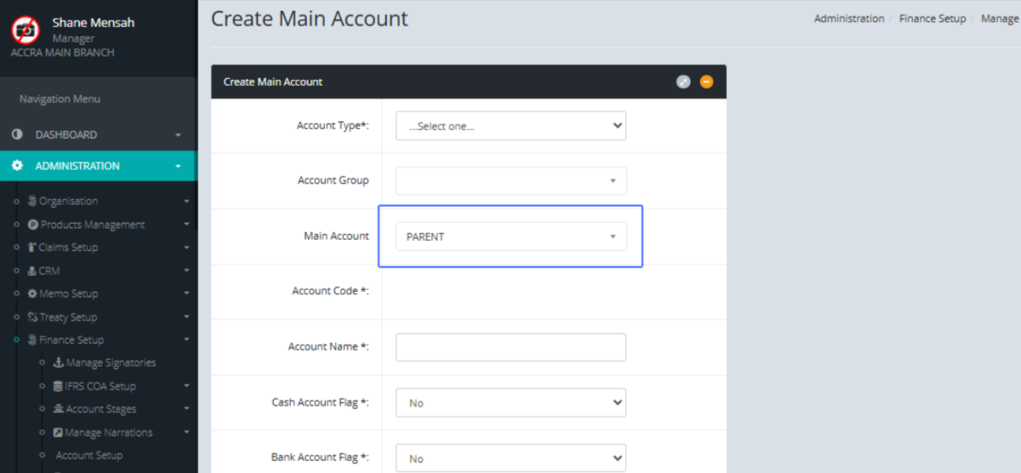This screenshot has height=473, width=1021.
Task: Open the Account Type dropdown
Action: [x=510, y=126]
